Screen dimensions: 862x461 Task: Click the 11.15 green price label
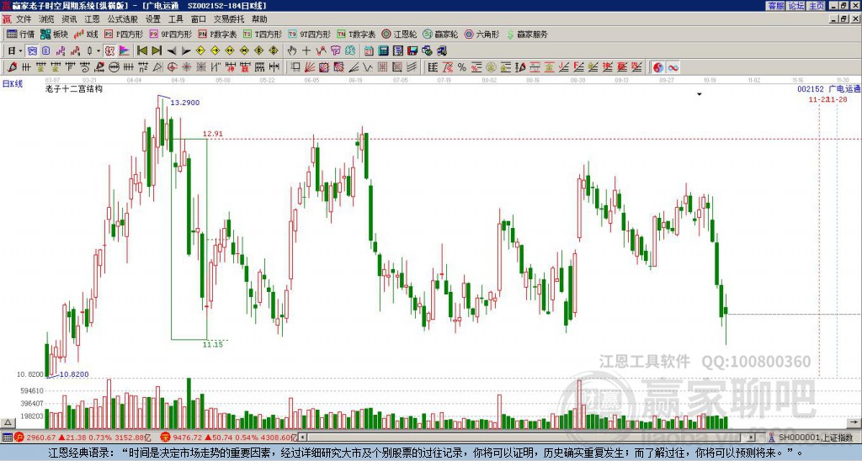[x=213, y=345]
